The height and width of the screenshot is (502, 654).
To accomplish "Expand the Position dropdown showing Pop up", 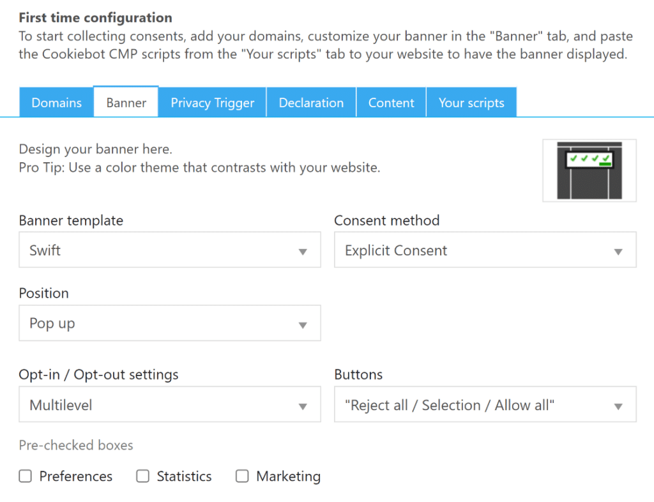I will pyautogui.click(x=169, y=323).
